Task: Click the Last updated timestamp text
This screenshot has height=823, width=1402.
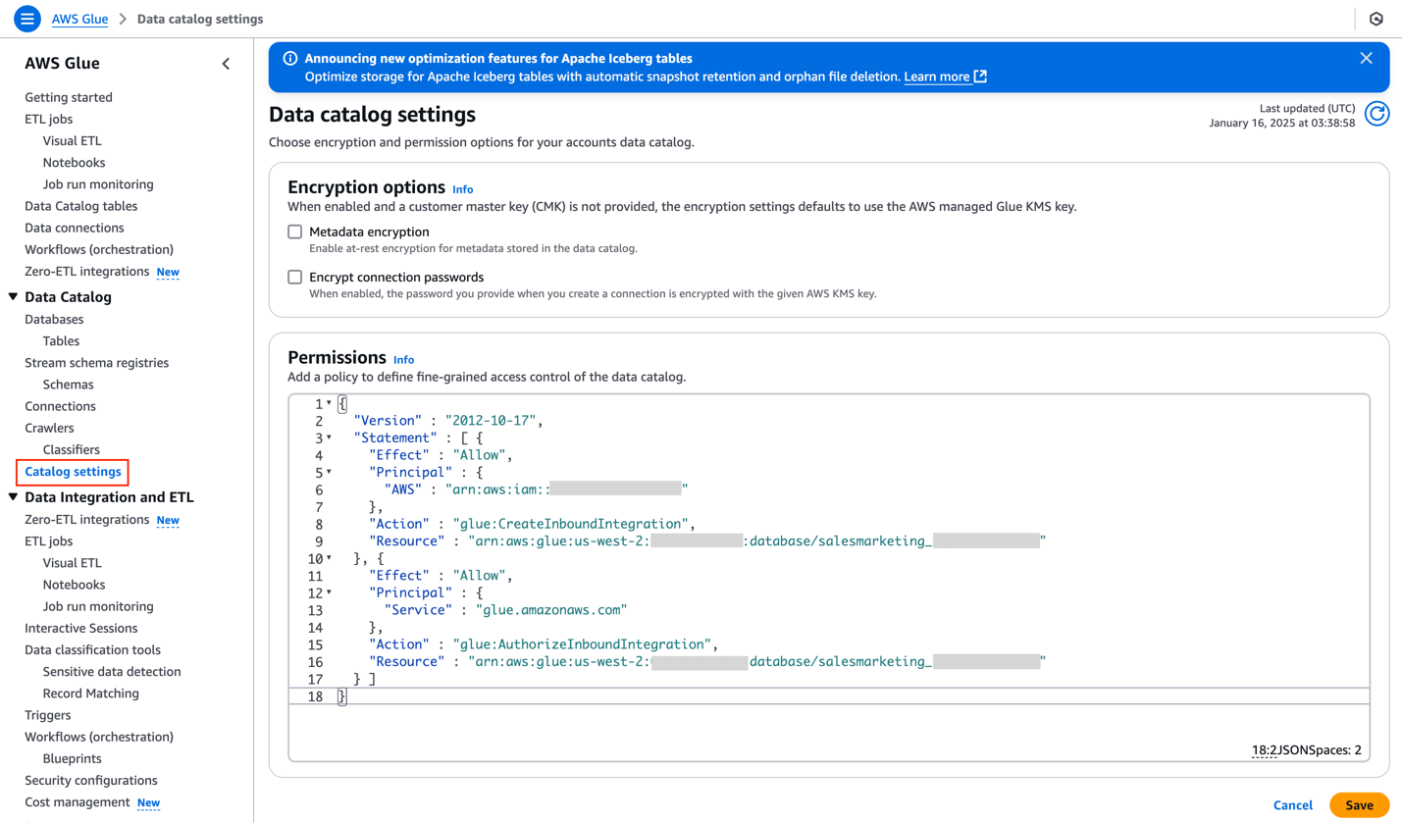Action: pyautogui.click(x=1282, y=116)
